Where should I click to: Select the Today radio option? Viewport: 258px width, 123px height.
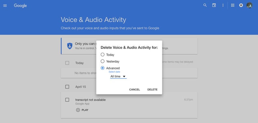(x=103, y=55)
